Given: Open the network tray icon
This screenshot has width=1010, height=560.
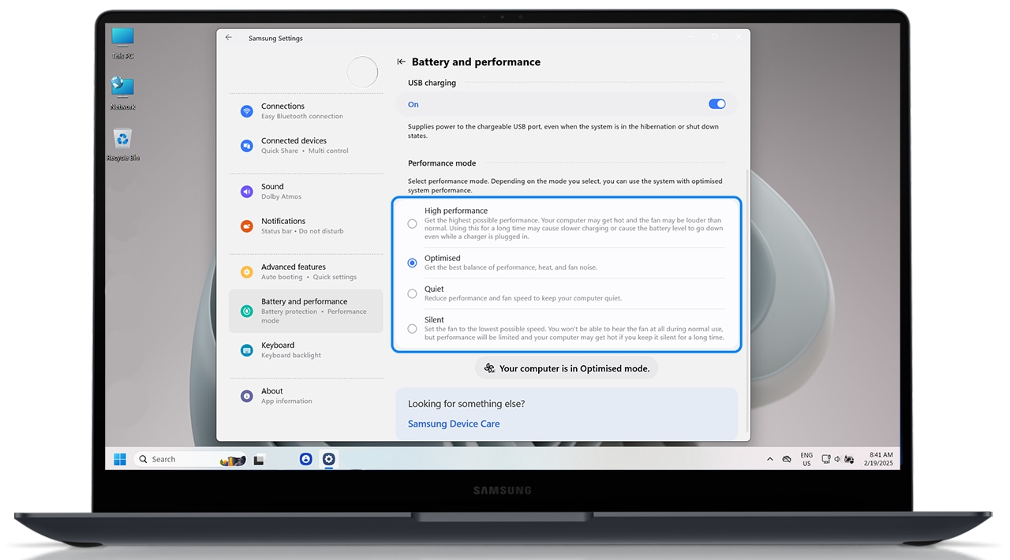Looking at the screenshot, I should tap(826, 459).
